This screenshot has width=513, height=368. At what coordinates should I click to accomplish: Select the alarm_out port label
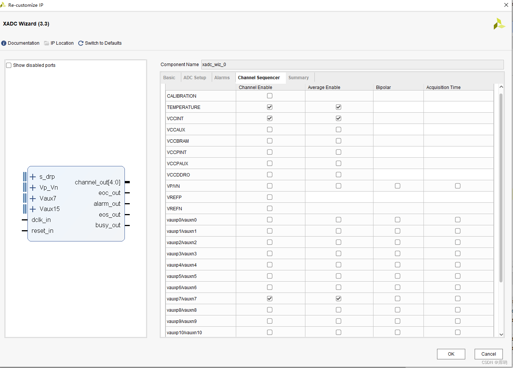coord(107,204)
